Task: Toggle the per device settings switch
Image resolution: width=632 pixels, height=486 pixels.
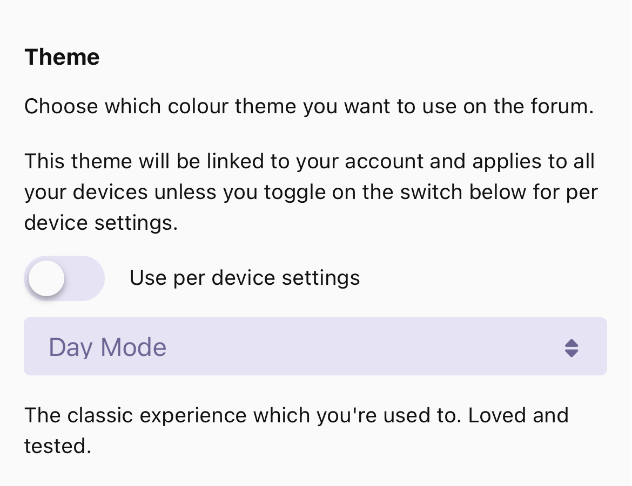Action: tap(64, 278)
